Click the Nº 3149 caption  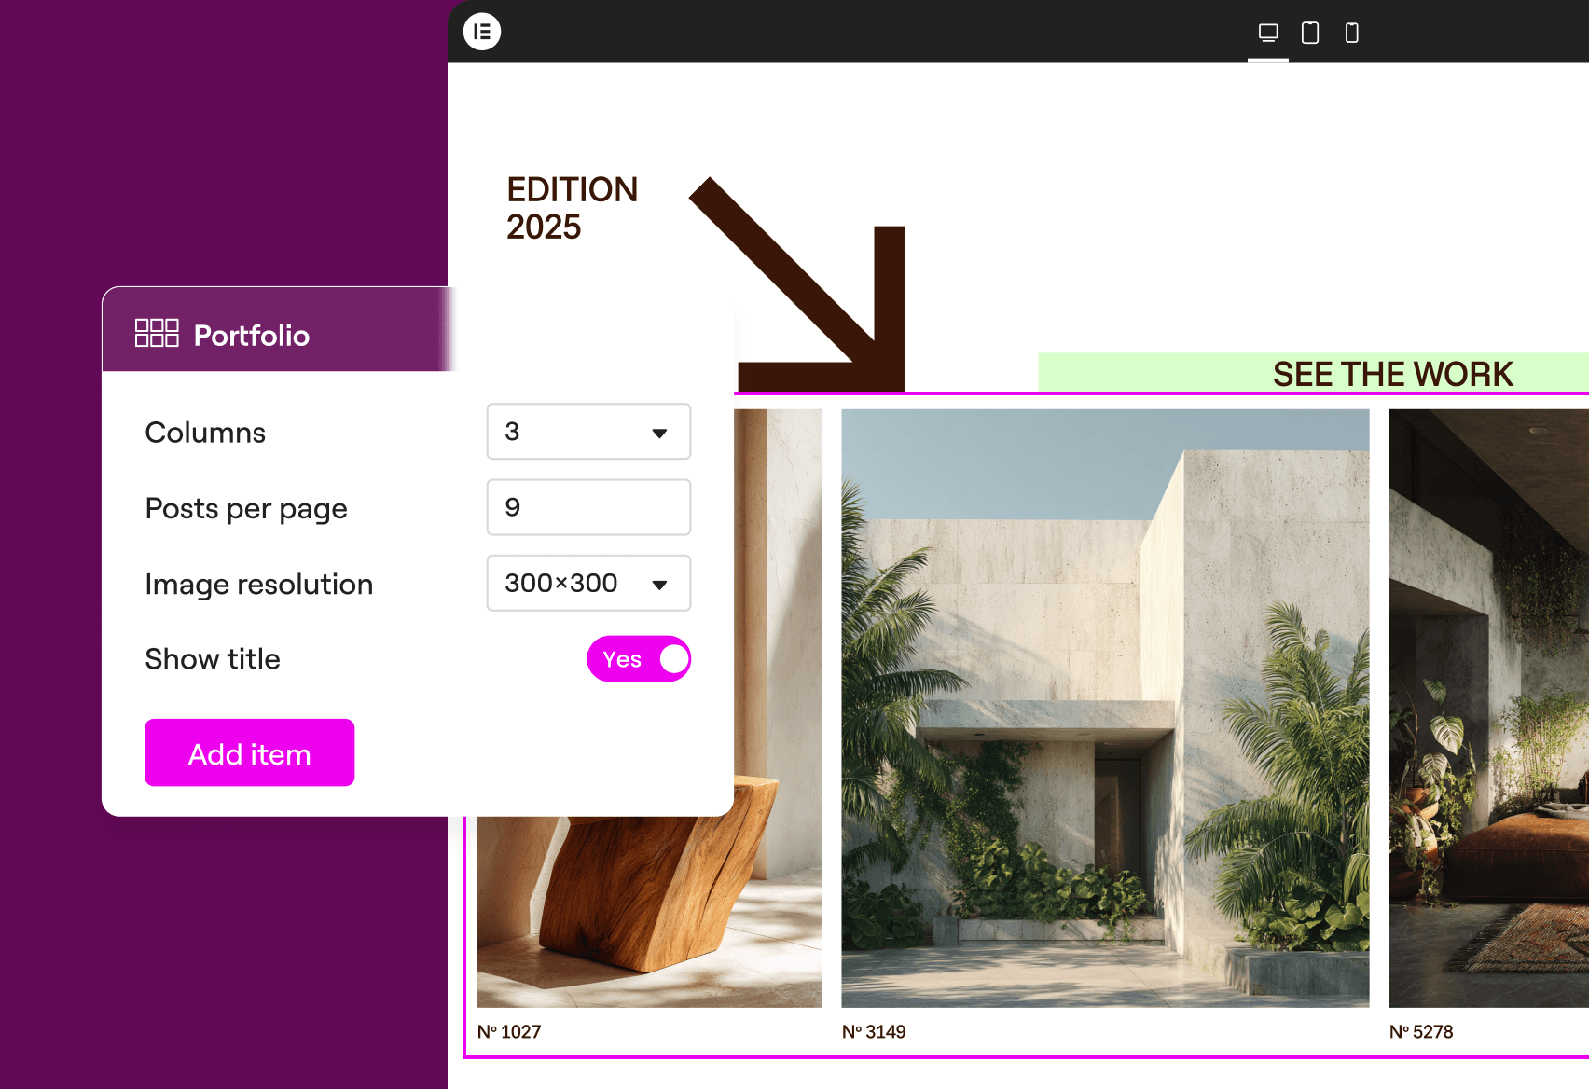click(x=874, y=1032)
